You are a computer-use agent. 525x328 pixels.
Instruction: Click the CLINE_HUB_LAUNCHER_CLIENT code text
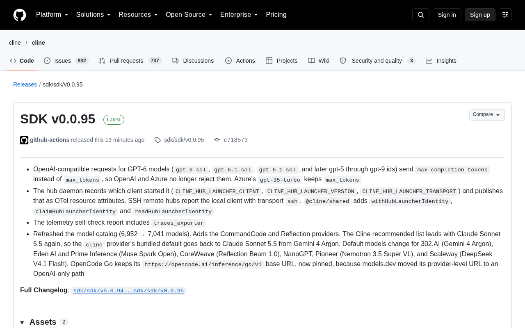tap(217, 191)
